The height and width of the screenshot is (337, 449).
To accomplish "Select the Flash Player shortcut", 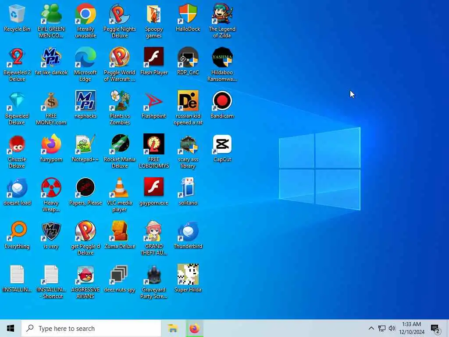I will pos(154,61).
